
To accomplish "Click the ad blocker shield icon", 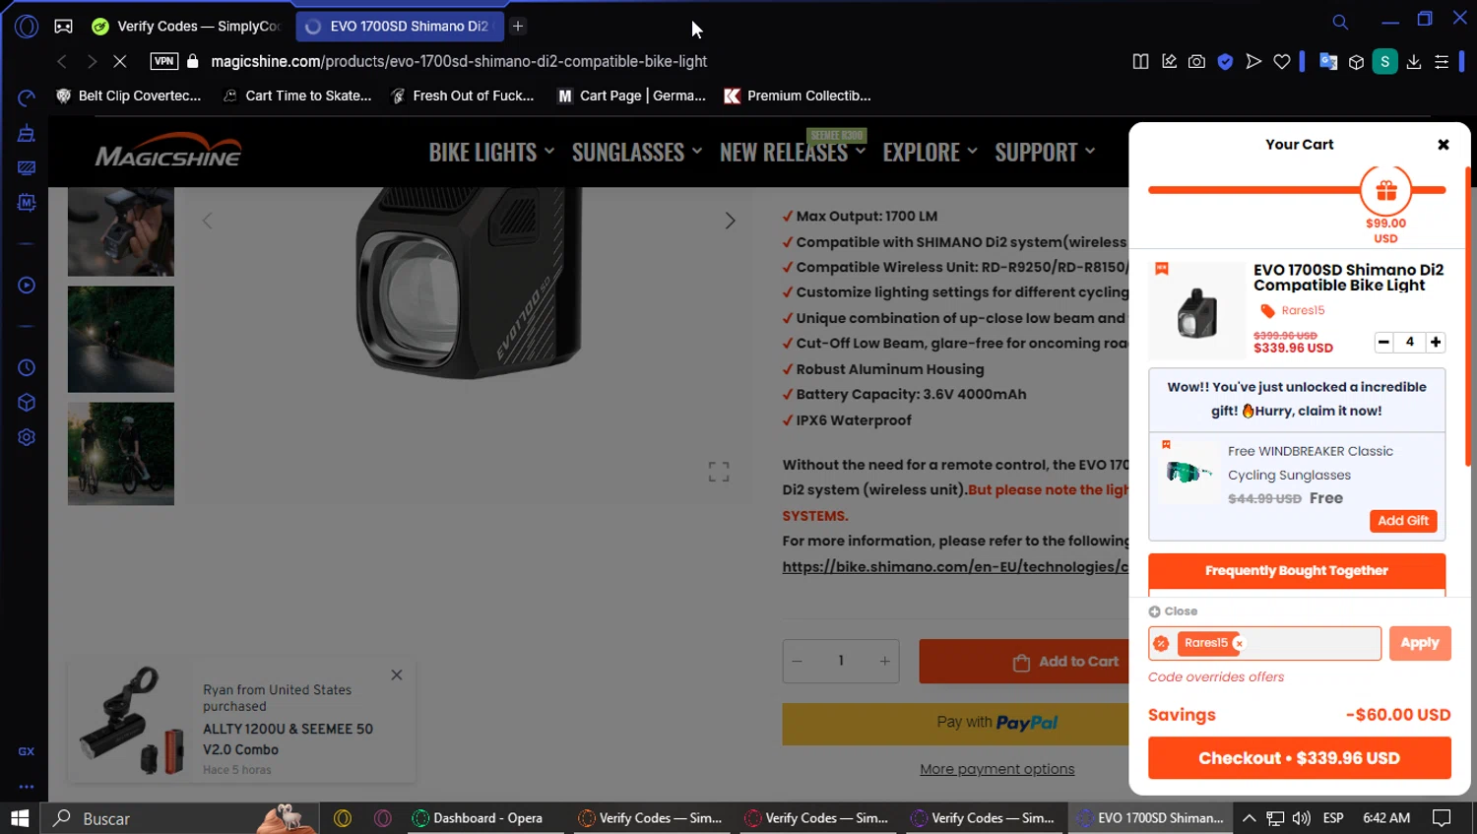I will tap(1225, 61).
